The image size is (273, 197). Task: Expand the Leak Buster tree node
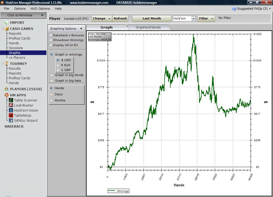tap(7, 105)
